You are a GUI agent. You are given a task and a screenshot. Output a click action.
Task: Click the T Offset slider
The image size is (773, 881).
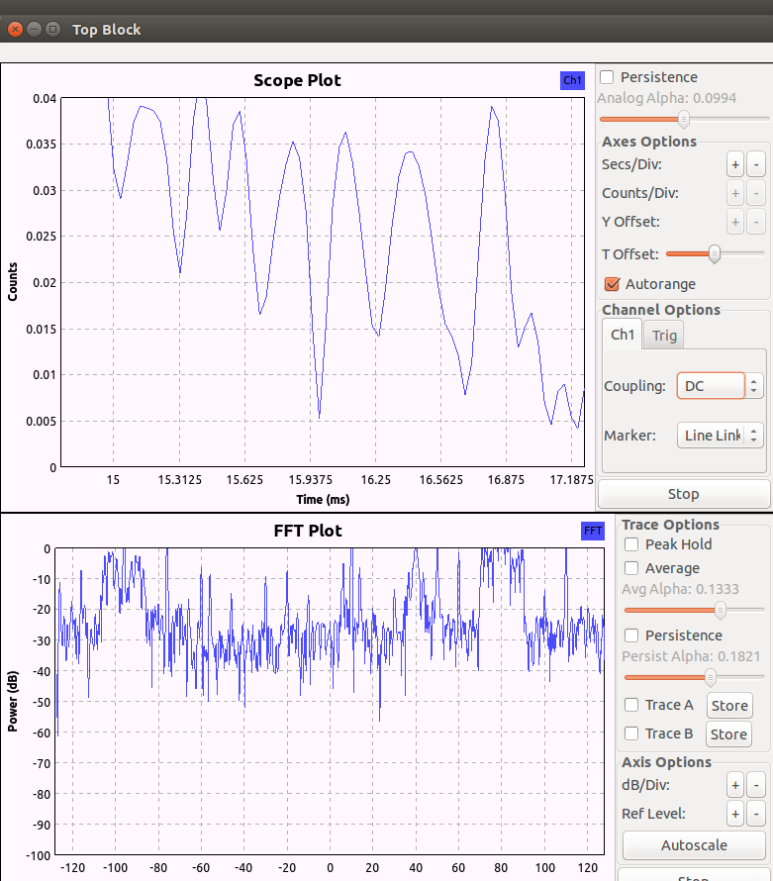pyautogui.click(x=713, y=254)
